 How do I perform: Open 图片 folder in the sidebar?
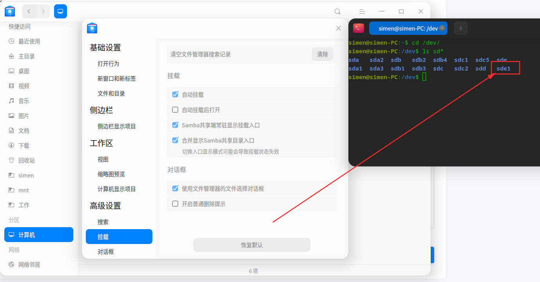pos(39,116)
